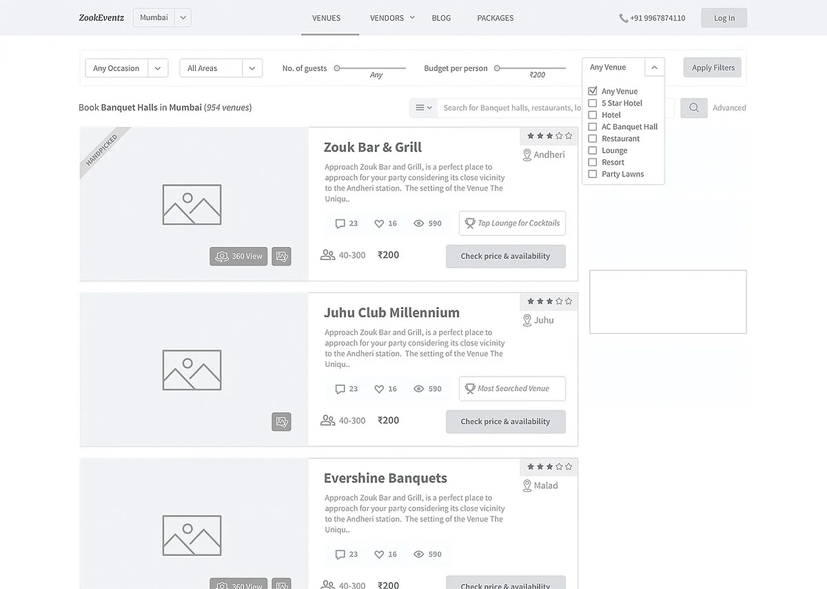Open the gallery icon on Zouk Bar & Grill card
Screen dimensions: 827x589
[x=281, y=256]
